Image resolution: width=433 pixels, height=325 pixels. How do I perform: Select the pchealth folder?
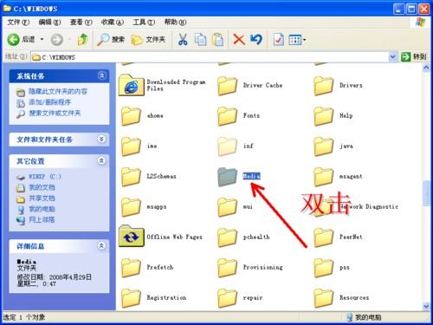pos(244,237)
